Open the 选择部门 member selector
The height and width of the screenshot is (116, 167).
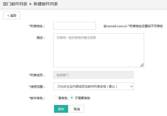(x=94, y=75)
